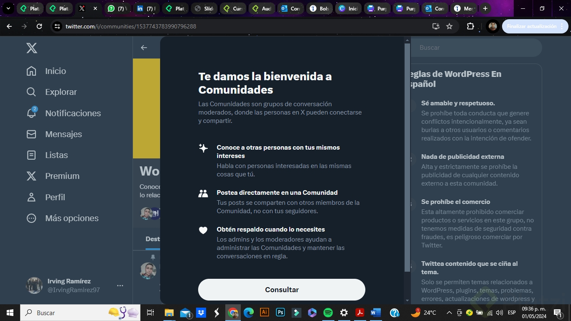
Task: Click the pinned post author avatar
Action: 148,271
